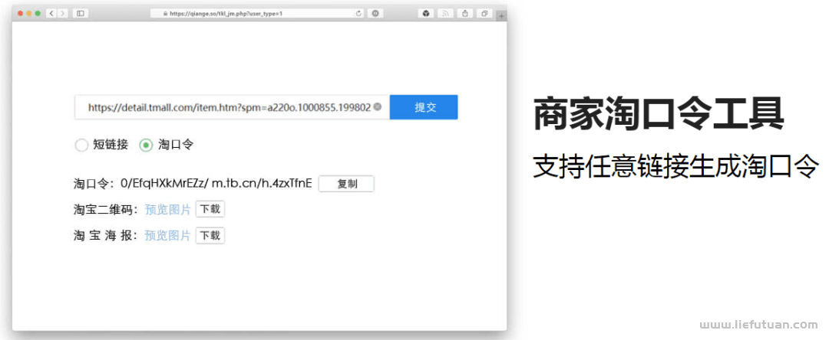Image resolution: width=829 pixels, height=340 pixels.
Task: Go forward using Safari's forward arrow
Action: [x=63, y=13]
